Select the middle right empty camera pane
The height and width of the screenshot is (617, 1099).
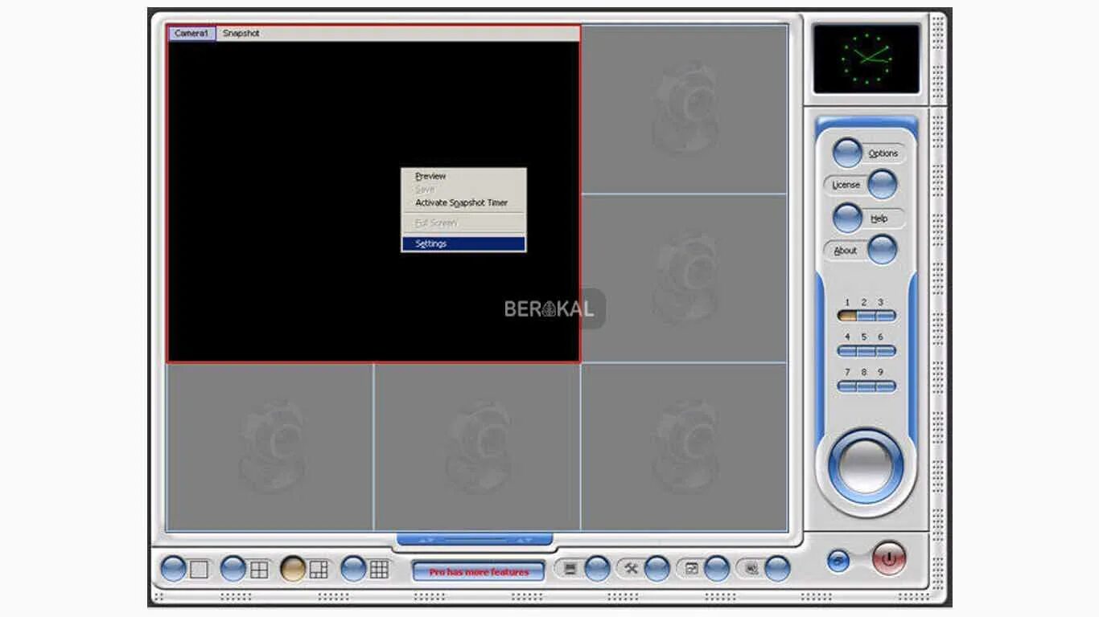click(685, 278)
